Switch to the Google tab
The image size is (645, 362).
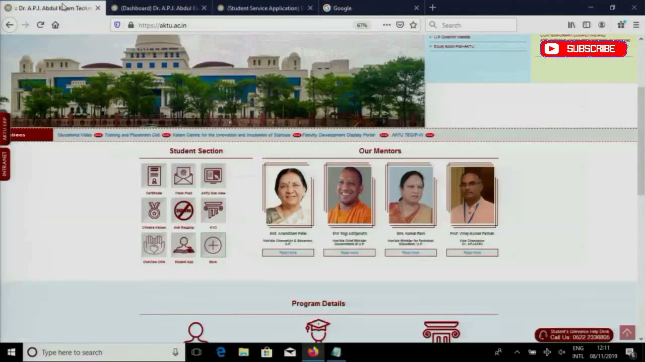click(x=371, y=8)
